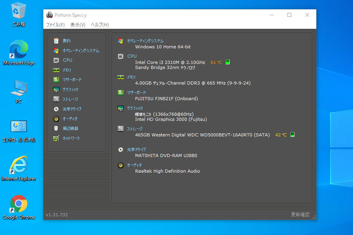Click MATSHITA DVD-RAM UJ8B0 text
Viewport: 353px width, 235px height.
point(166,155)
